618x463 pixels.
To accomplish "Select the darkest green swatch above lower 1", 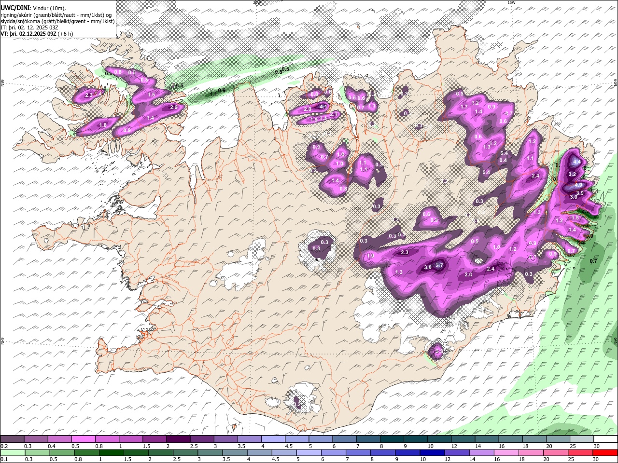I will coord(112,452).
